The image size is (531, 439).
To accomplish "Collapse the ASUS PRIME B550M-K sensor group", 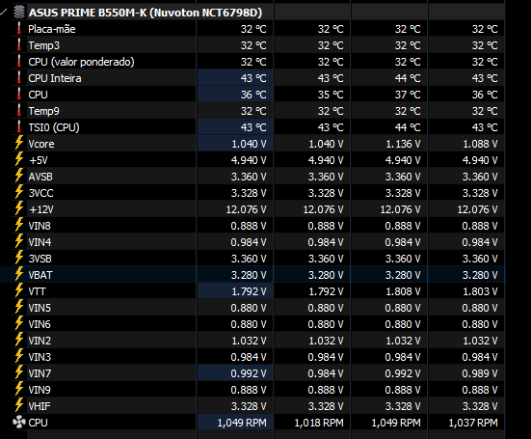I will coord(4,13).
